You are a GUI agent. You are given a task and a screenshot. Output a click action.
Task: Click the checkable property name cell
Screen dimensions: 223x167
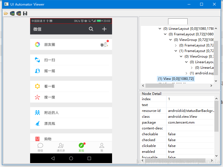153,134
